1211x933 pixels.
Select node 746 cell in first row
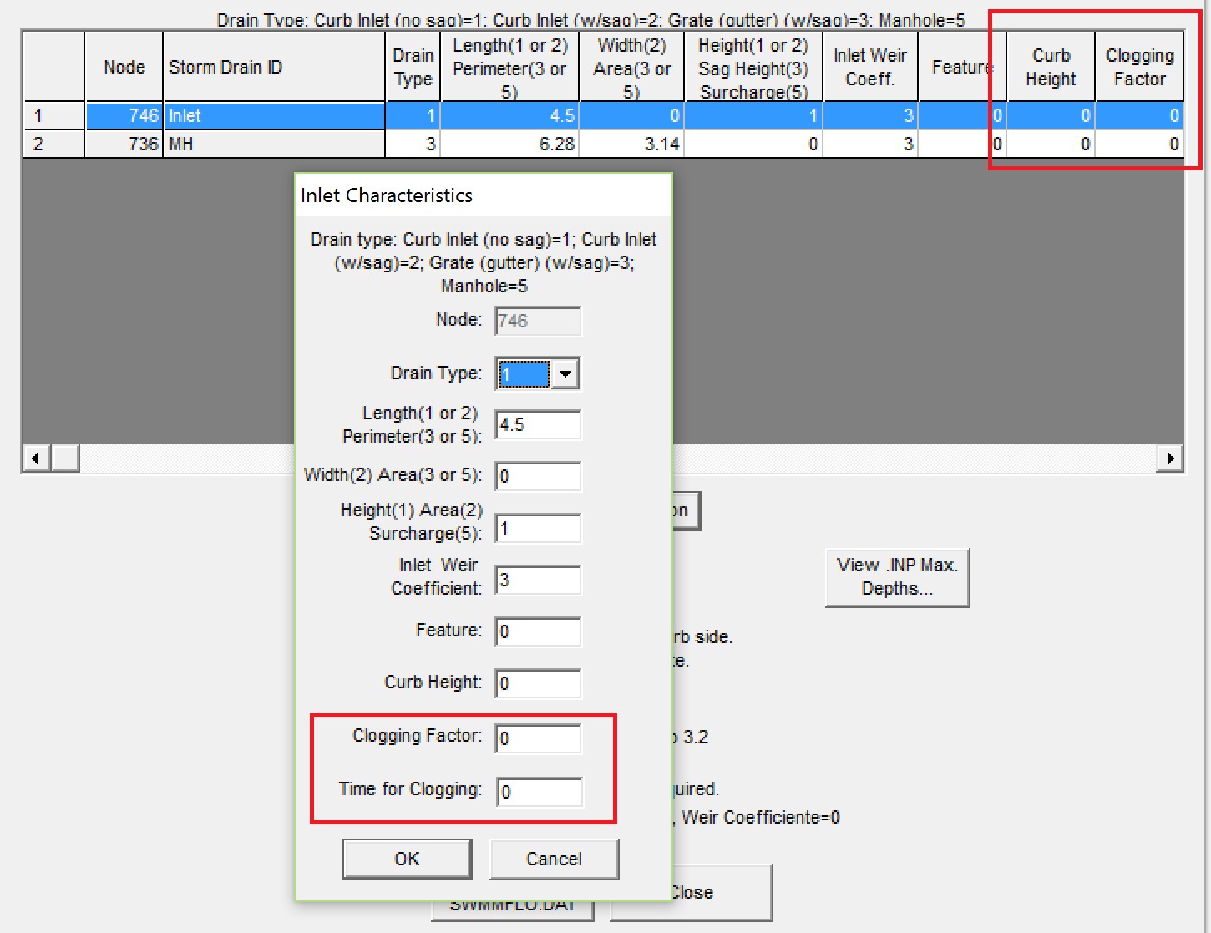click(x=124, y=115)
